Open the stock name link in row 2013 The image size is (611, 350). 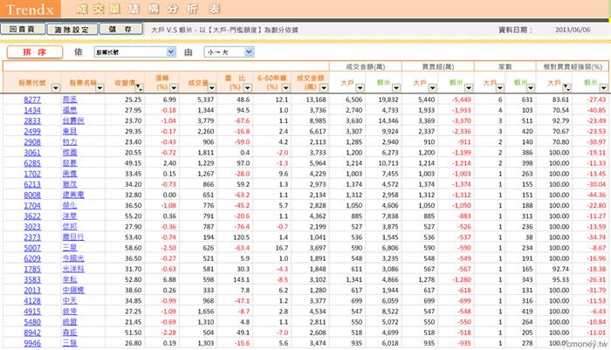coord(73,290)
